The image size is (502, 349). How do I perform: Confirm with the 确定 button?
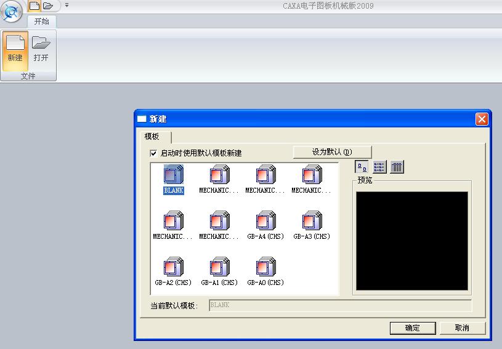click(x=413, y=328)
